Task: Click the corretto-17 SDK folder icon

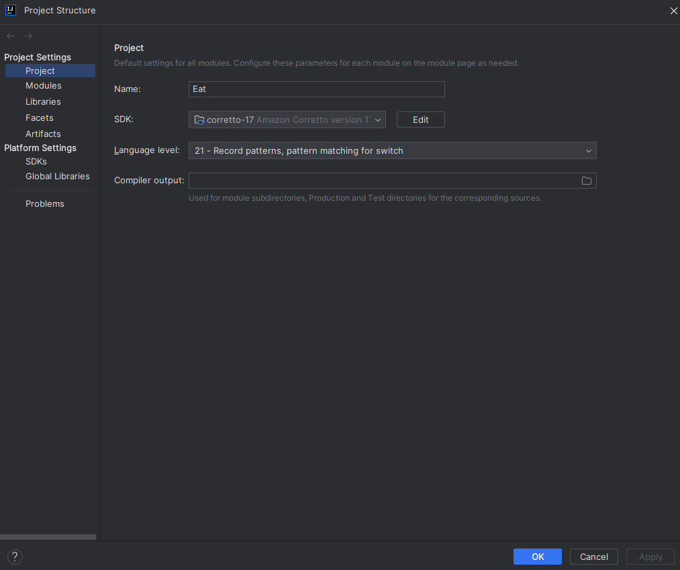Action: (x=199, y=120)
